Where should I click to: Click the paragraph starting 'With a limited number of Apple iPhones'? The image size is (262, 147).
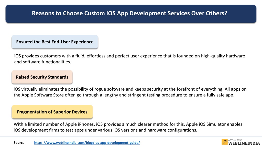click(128, 127)
